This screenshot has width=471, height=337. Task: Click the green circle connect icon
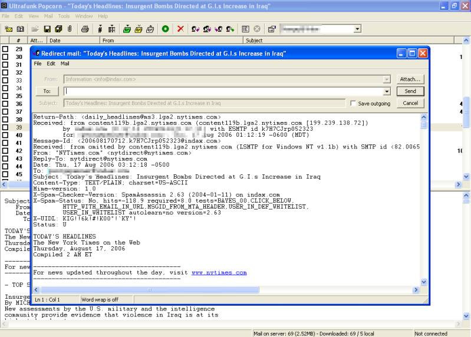click(165, 29)
